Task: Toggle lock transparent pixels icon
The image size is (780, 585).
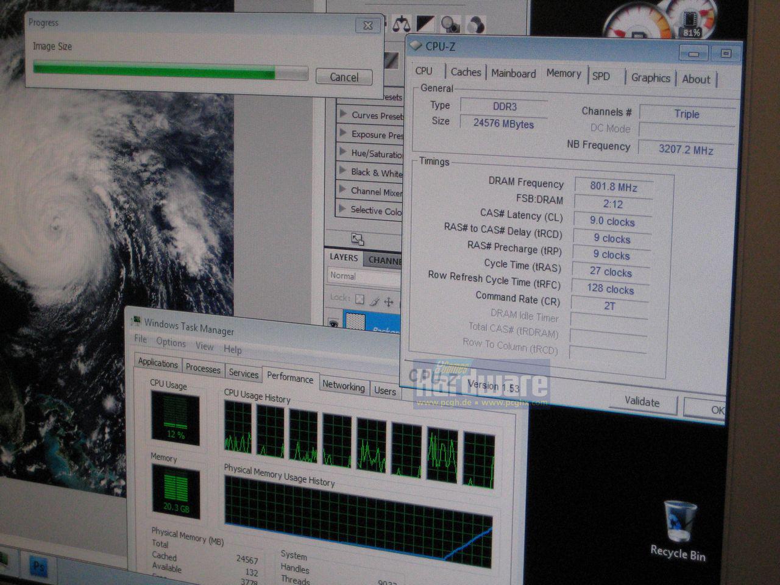Action: 360,299
